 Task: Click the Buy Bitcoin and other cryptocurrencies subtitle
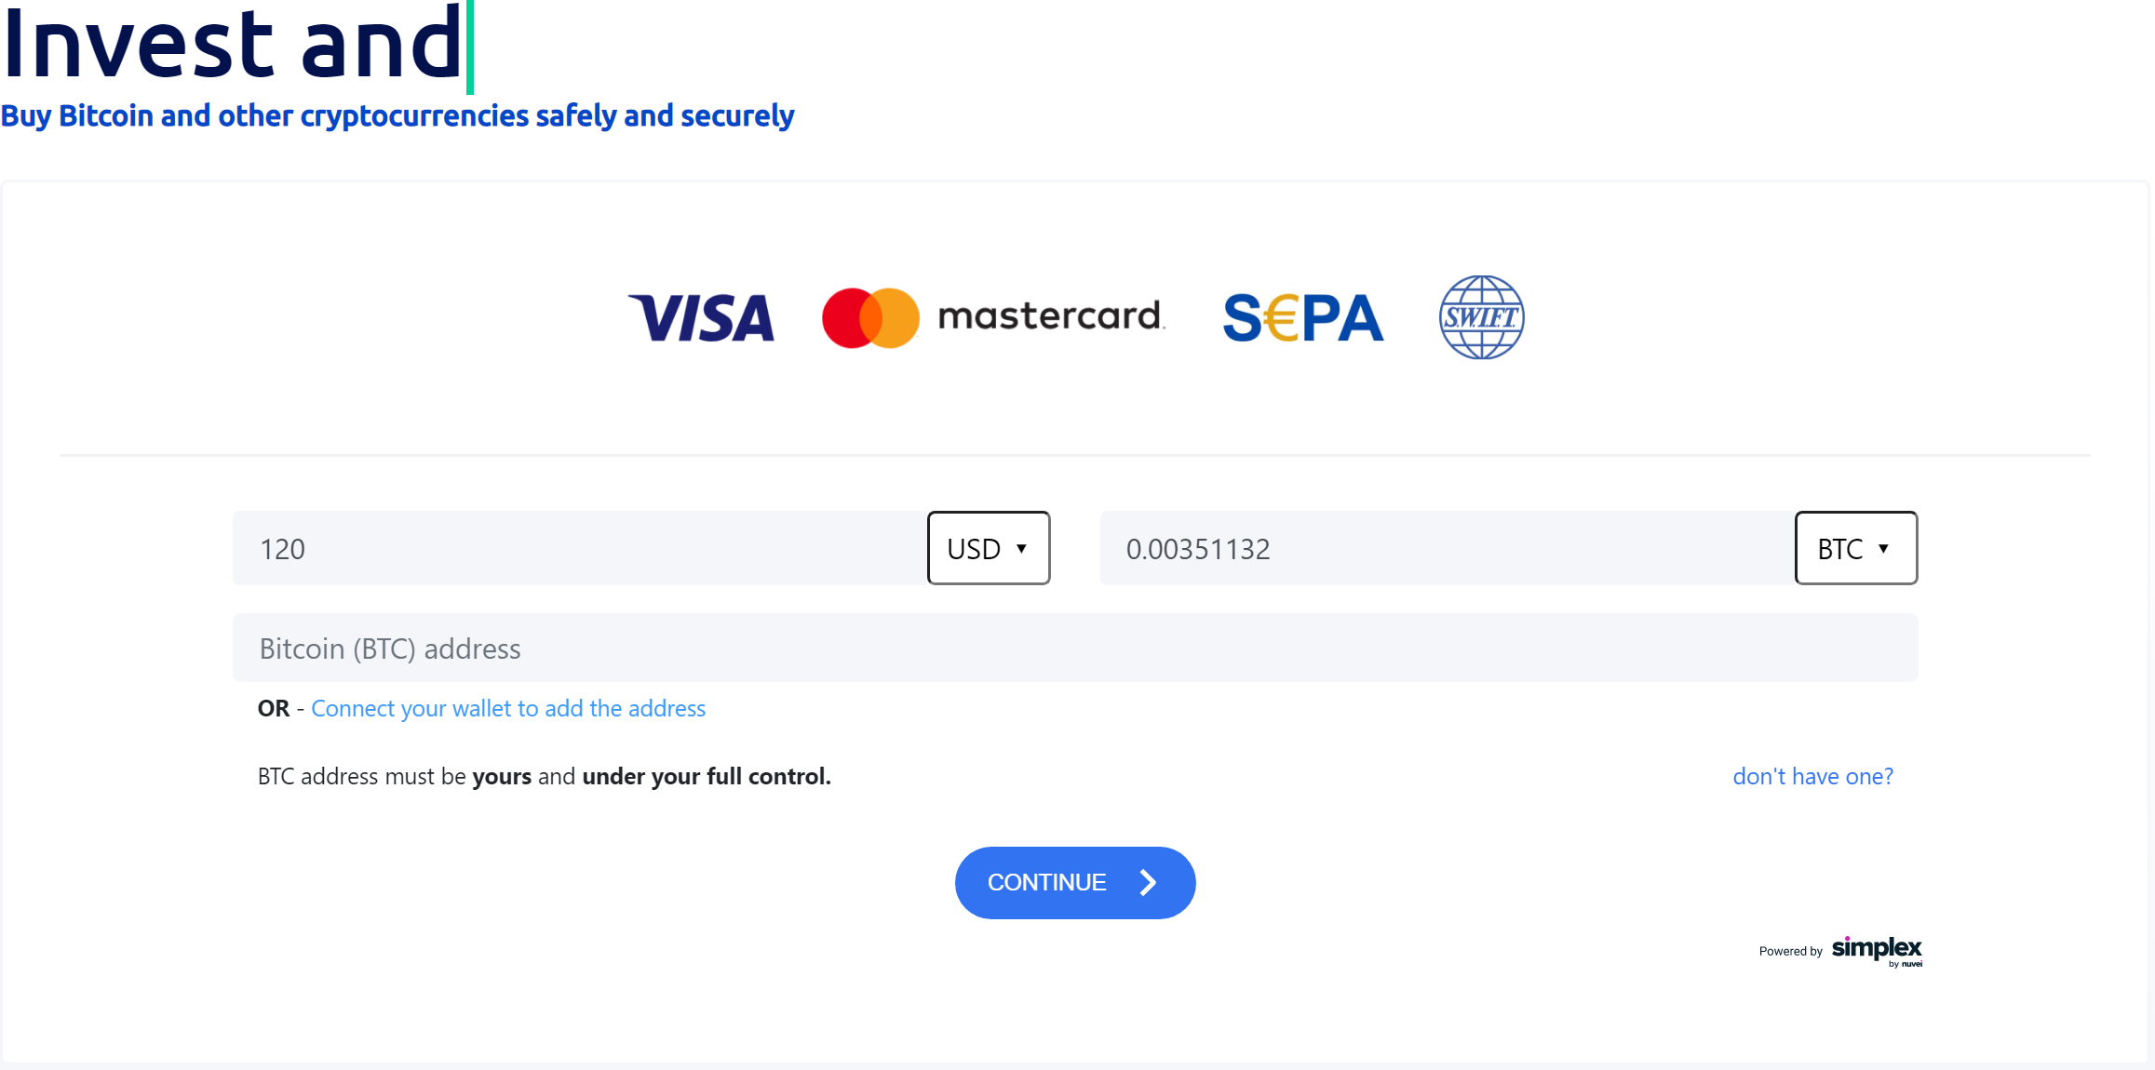(397, 116)
